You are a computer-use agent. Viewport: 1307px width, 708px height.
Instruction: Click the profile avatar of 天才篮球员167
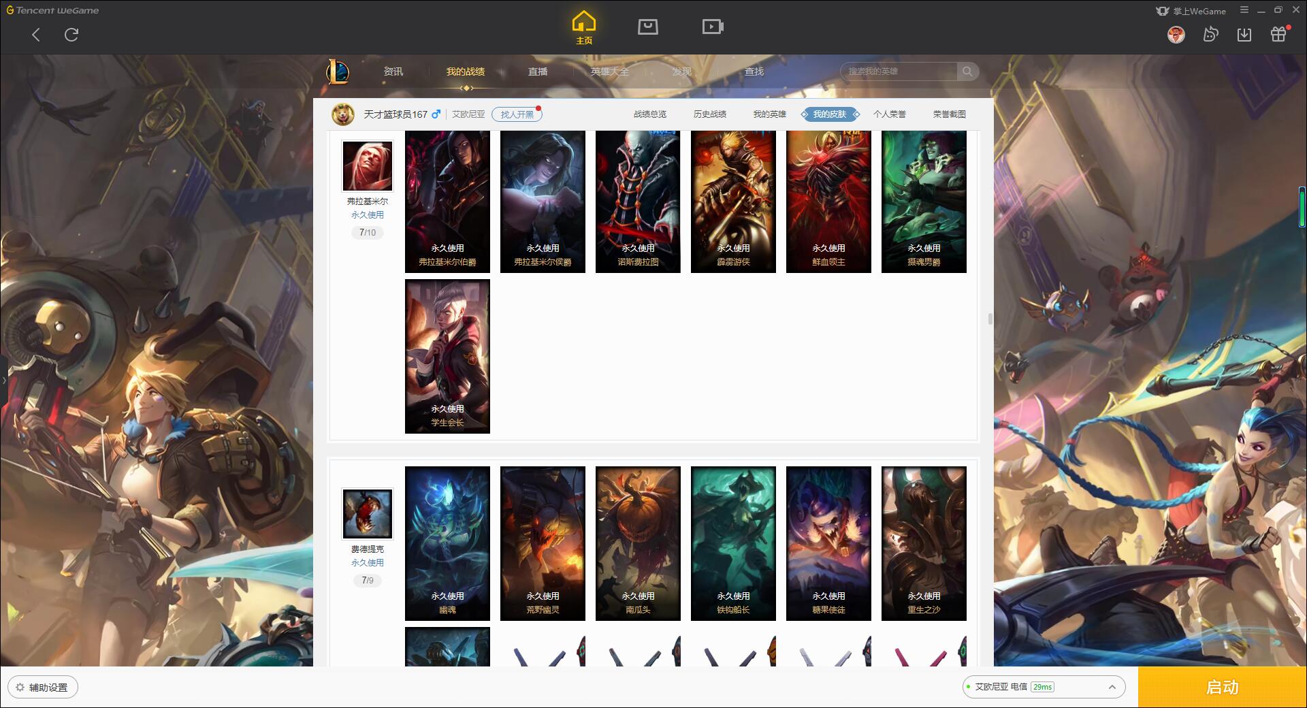pyautogui.click(x=343, y=114)
